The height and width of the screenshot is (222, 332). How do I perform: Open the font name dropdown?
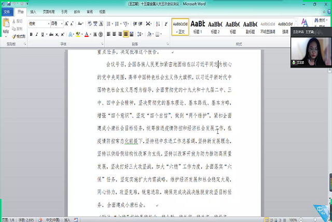(48, 24)
